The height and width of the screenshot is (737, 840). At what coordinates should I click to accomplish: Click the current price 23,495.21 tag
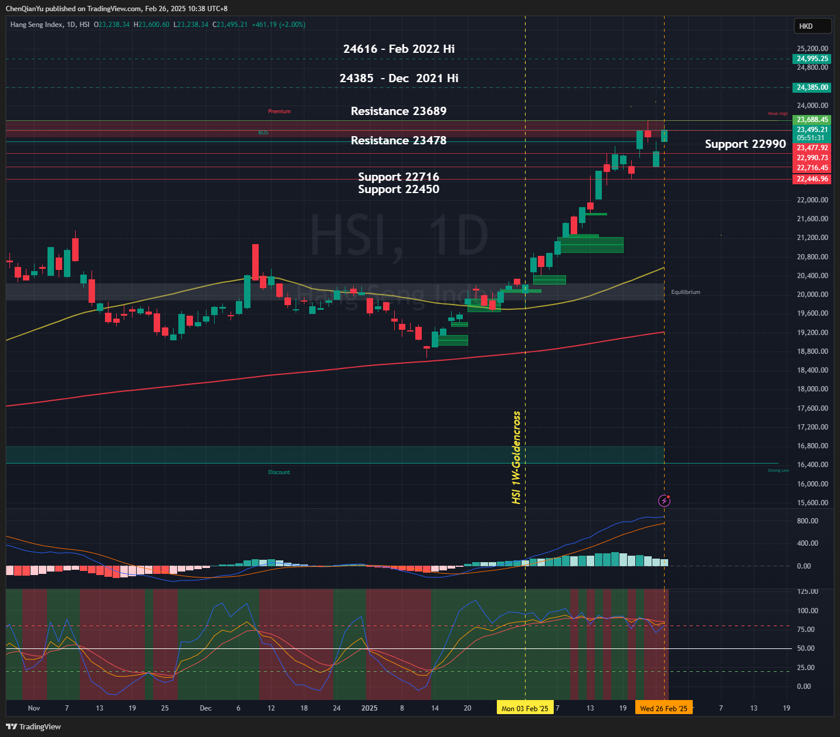812,130
